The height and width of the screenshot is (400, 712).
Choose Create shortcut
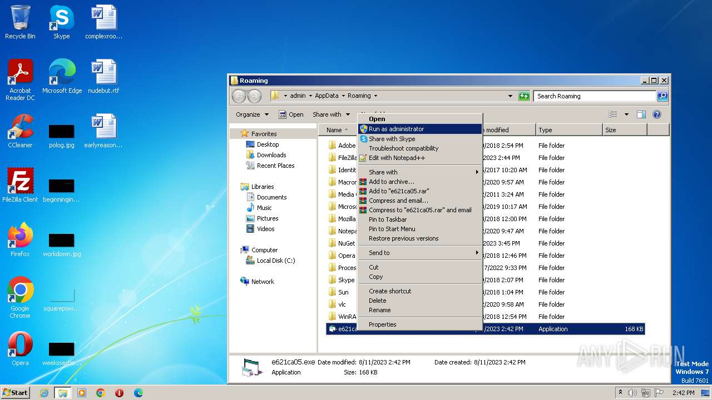[x=420, y=291]
